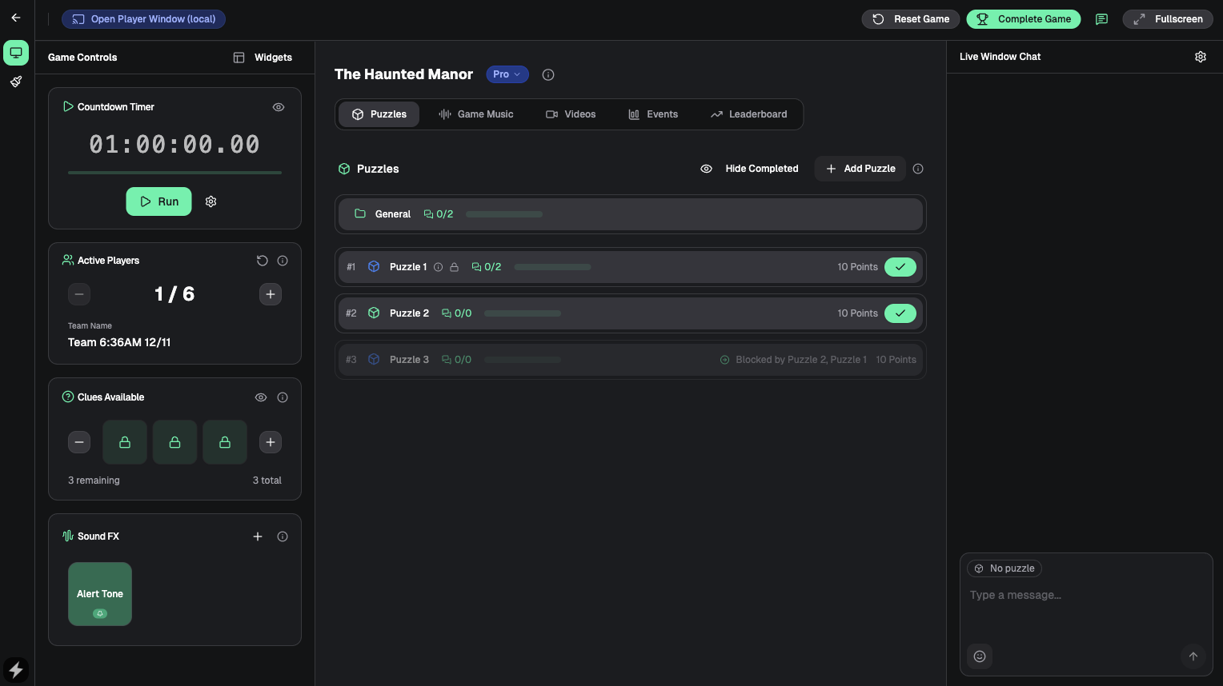Toggle Clues Available visibility eye

coord(261,397)
